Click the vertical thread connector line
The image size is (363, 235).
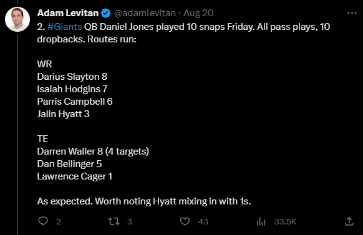click(17, 134)
